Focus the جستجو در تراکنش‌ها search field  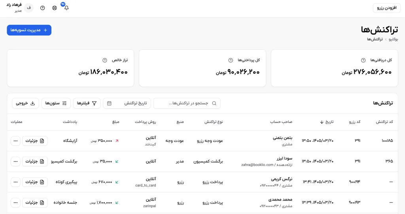[x=187, y=103]
